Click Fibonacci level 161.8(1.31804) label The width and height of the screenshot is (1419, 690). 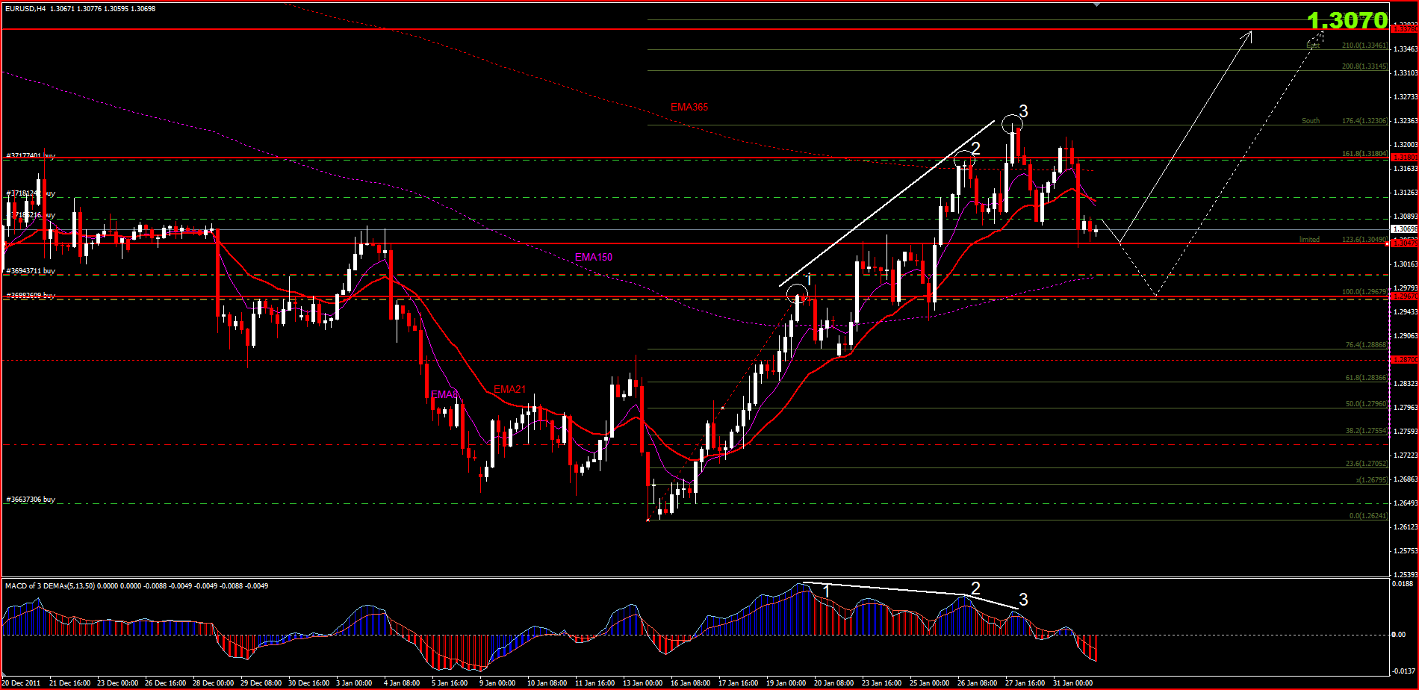tap(1364, 154)
